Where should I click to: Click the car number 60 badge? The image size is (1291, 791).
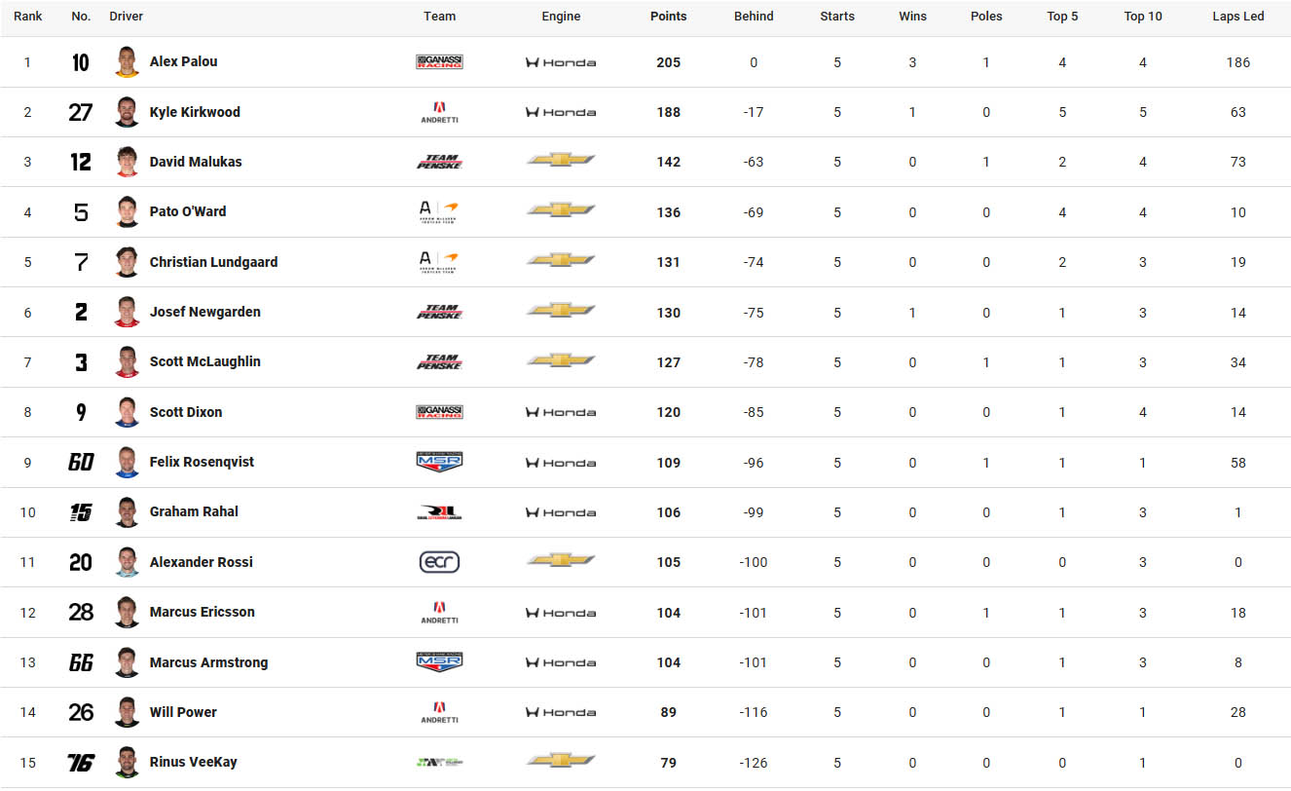(x=81, y=462)
